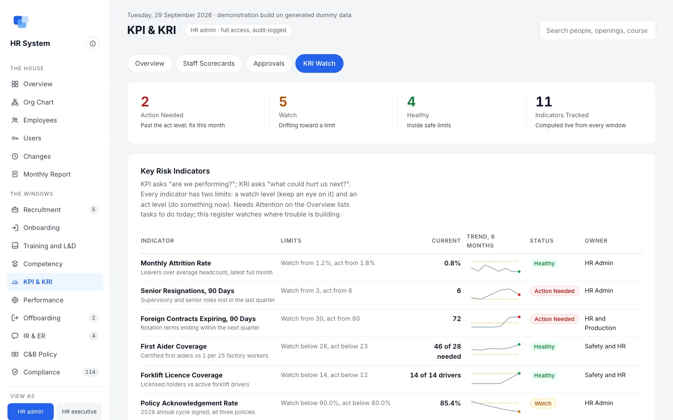The height and width of the screenshot is (420, 673).
Task: Click the 'HR admin · full access, audit-logged' badge
Action: [x=238, y=30]
